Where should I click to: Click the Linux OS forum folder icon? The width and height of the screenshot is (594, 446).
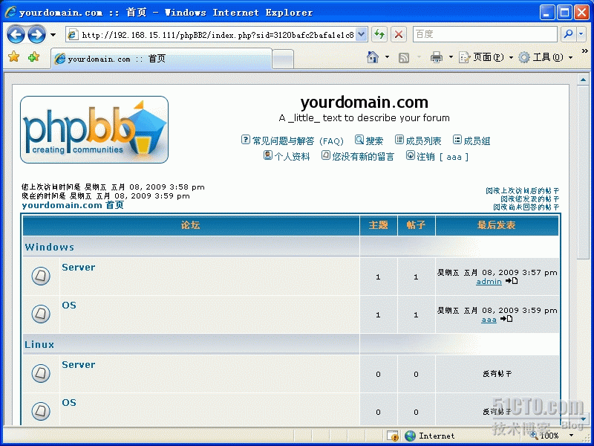(41, 412)
